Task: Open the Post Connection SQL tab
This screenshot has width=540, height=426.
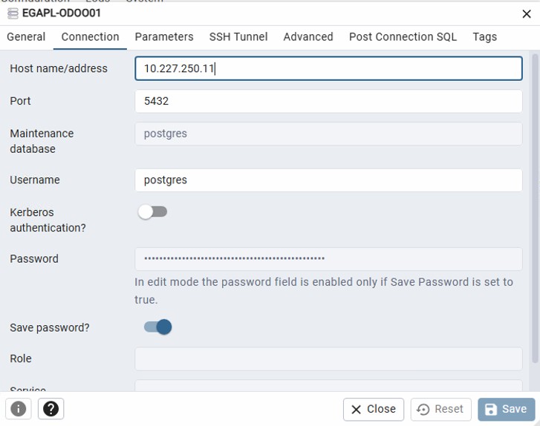Action: point(403,36)
